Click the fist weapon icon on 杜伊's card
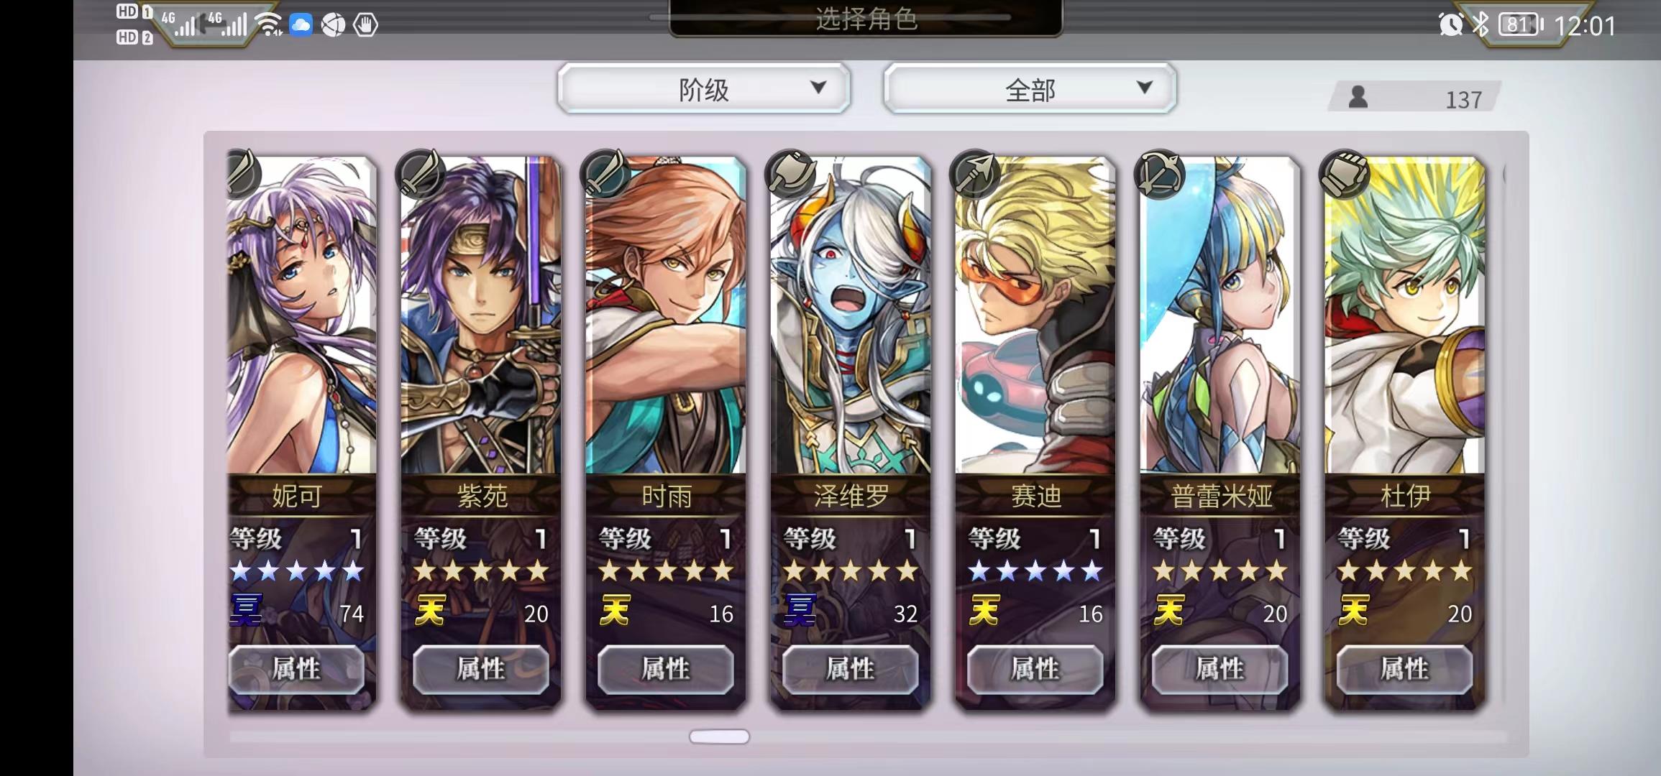The height and width of the screenshot is (776, 1661). (x=1345, y=174)
